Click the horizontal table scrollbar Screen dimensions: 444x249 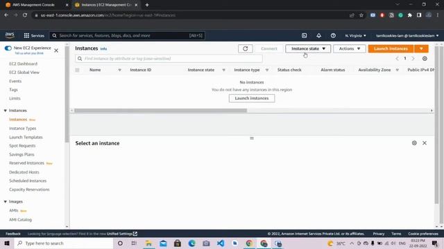pyautogui.click(x=160, y=111)
